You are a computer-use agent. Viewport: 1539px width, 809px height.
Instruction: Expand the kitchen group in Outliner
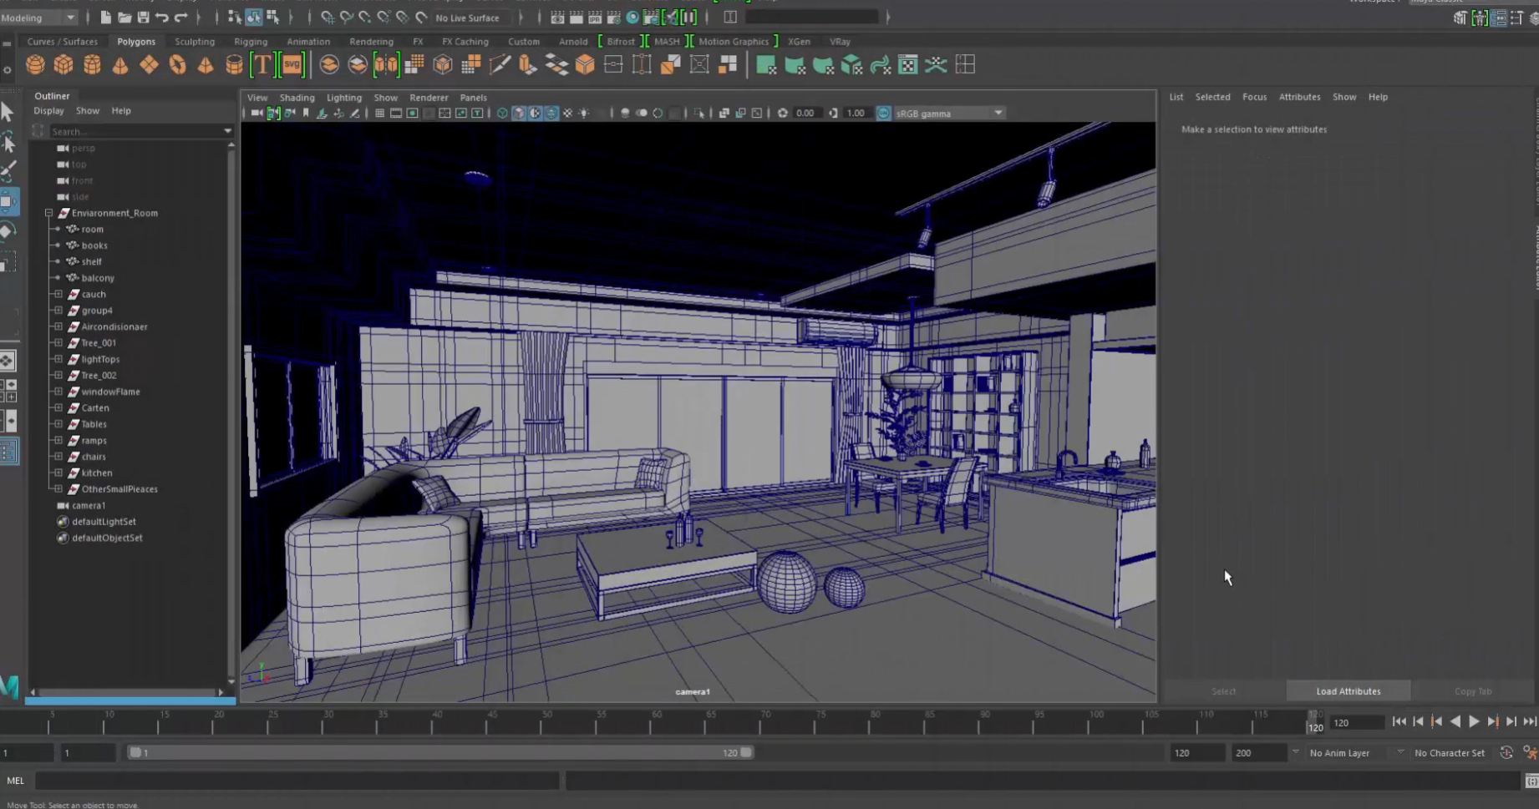point(58,473)
